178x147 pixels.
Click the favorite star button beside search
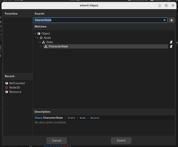click(x=172, y=20)
